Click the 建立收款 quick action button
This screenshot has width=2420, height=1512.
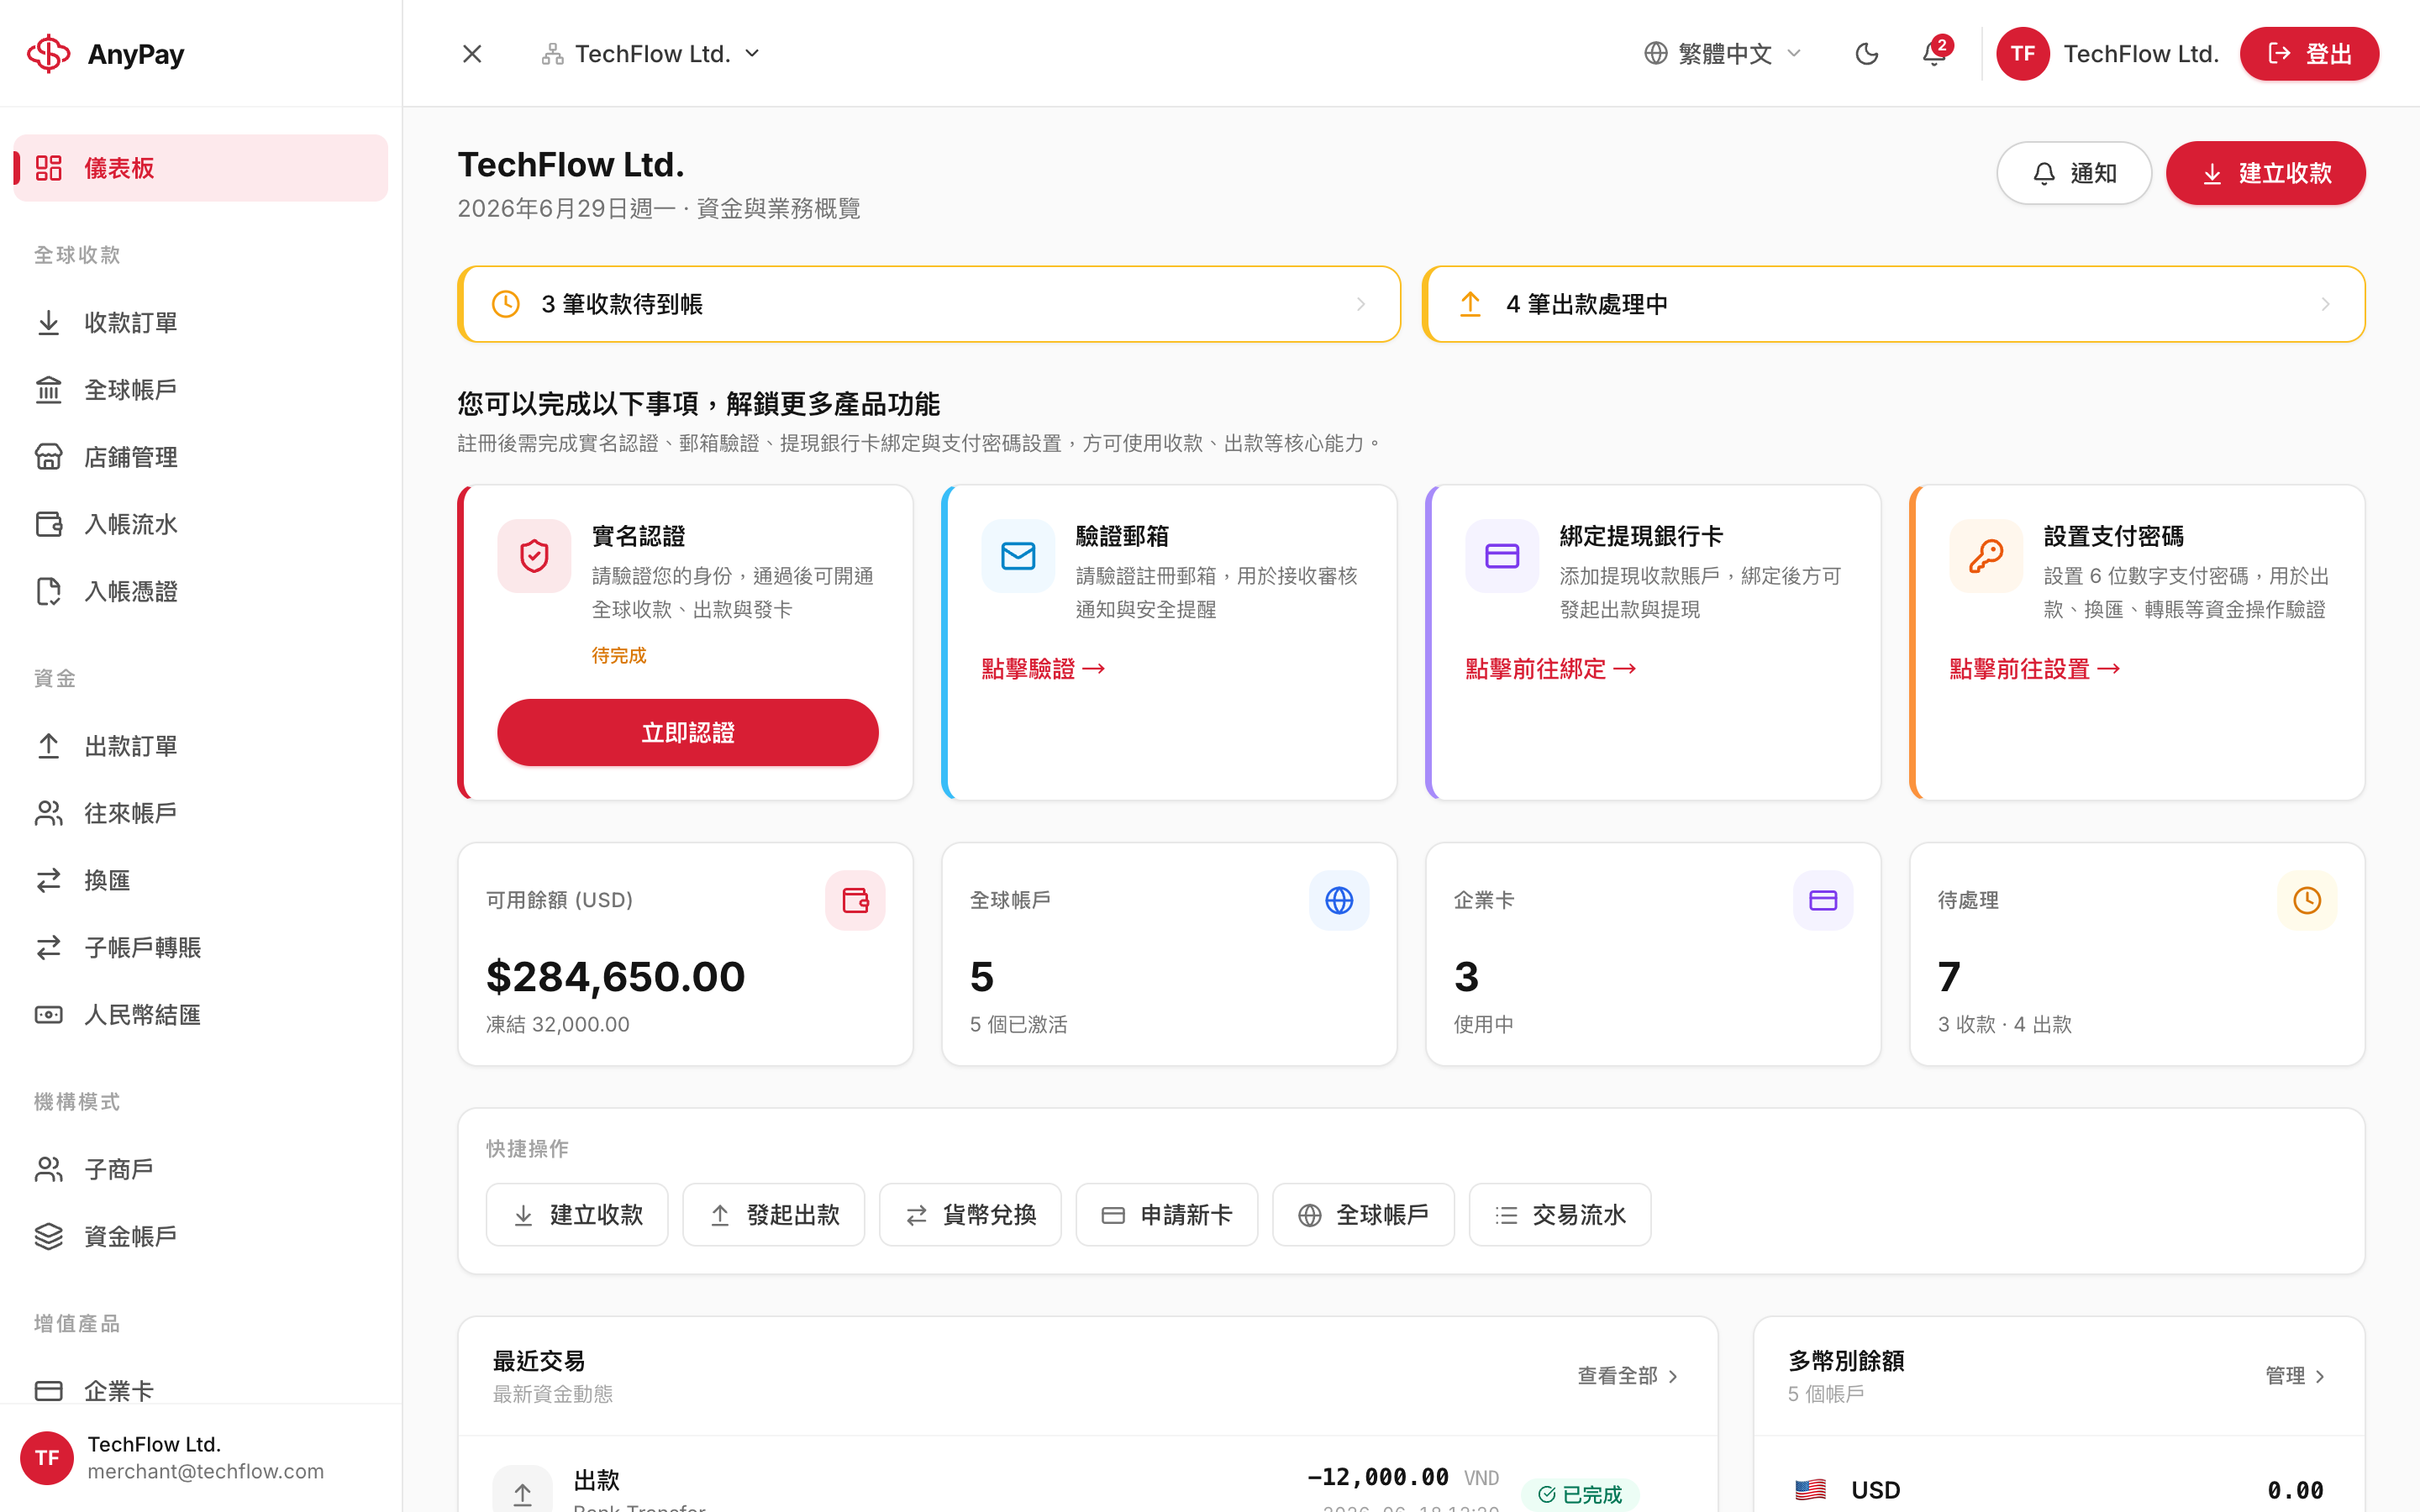577,1215
